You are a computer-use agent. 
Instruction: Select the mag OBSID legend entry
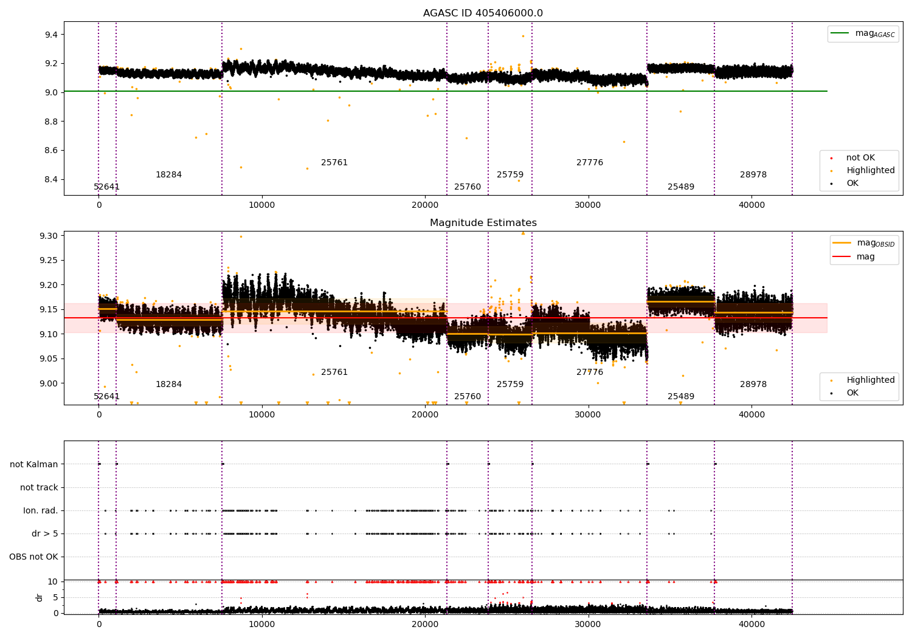pyautogui.click(x=863, y=243)
